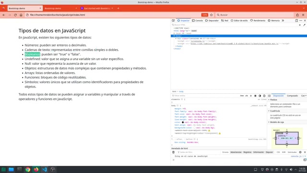Open Firefox hamburger application menu
The height and width of the screenshot is (173, 307).
[x=303, y=15]
